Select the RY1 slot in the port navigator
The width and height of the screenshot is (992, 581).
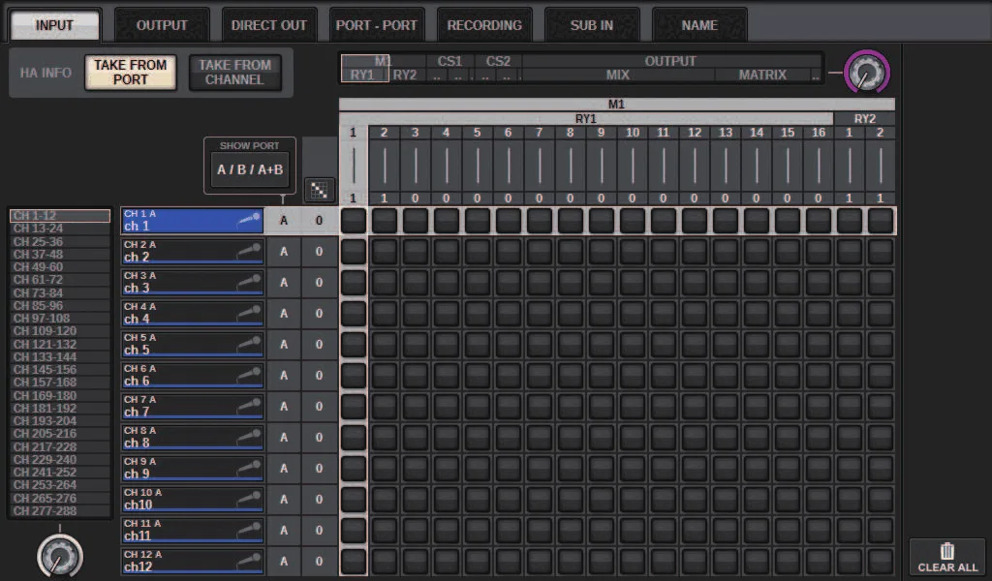[x=362, y=75]
